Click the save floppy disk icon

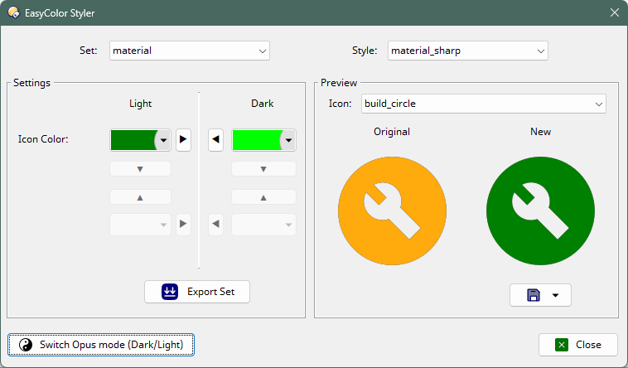(533, 295)
